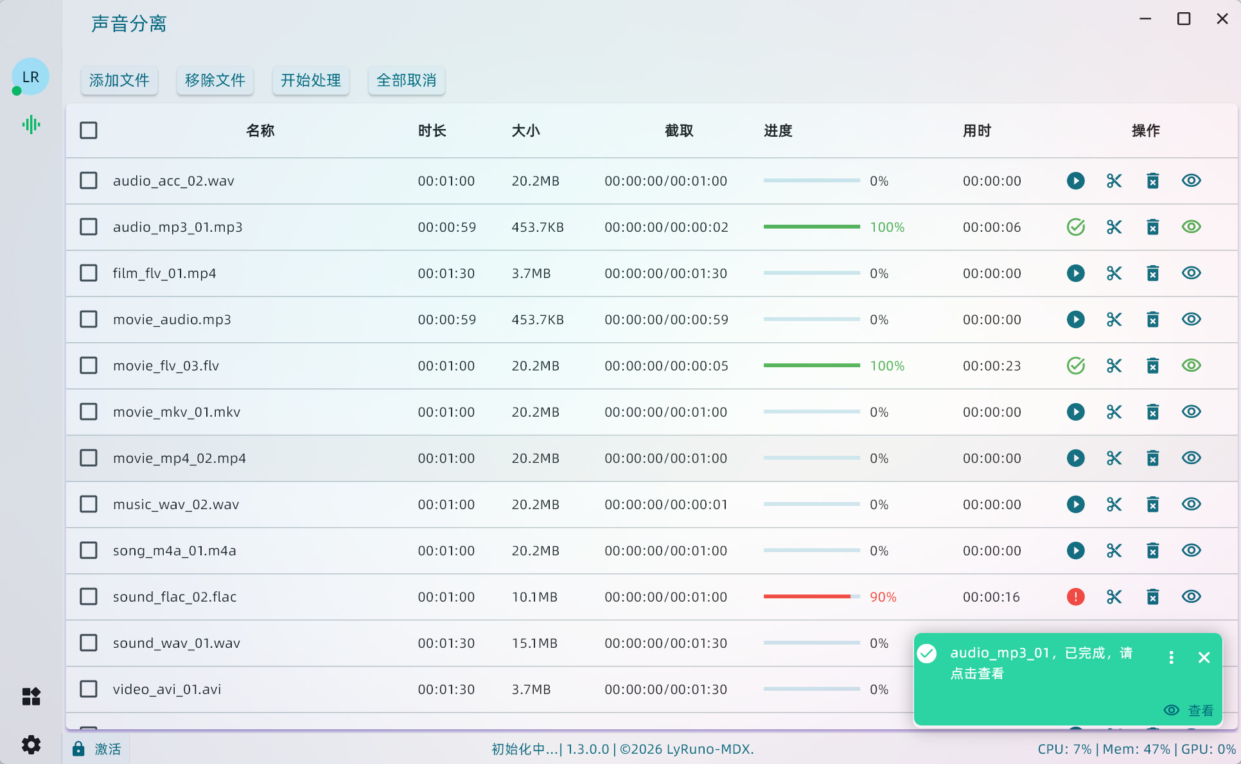The height and width of the screenshot is (764, 1241).
Task: Click the 添加文件 button to add files
Action: (119, 80)
